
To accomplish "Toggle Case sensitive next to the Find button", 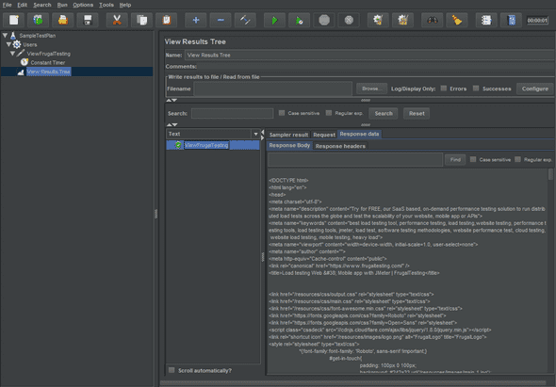I will (x=473, y=159).
